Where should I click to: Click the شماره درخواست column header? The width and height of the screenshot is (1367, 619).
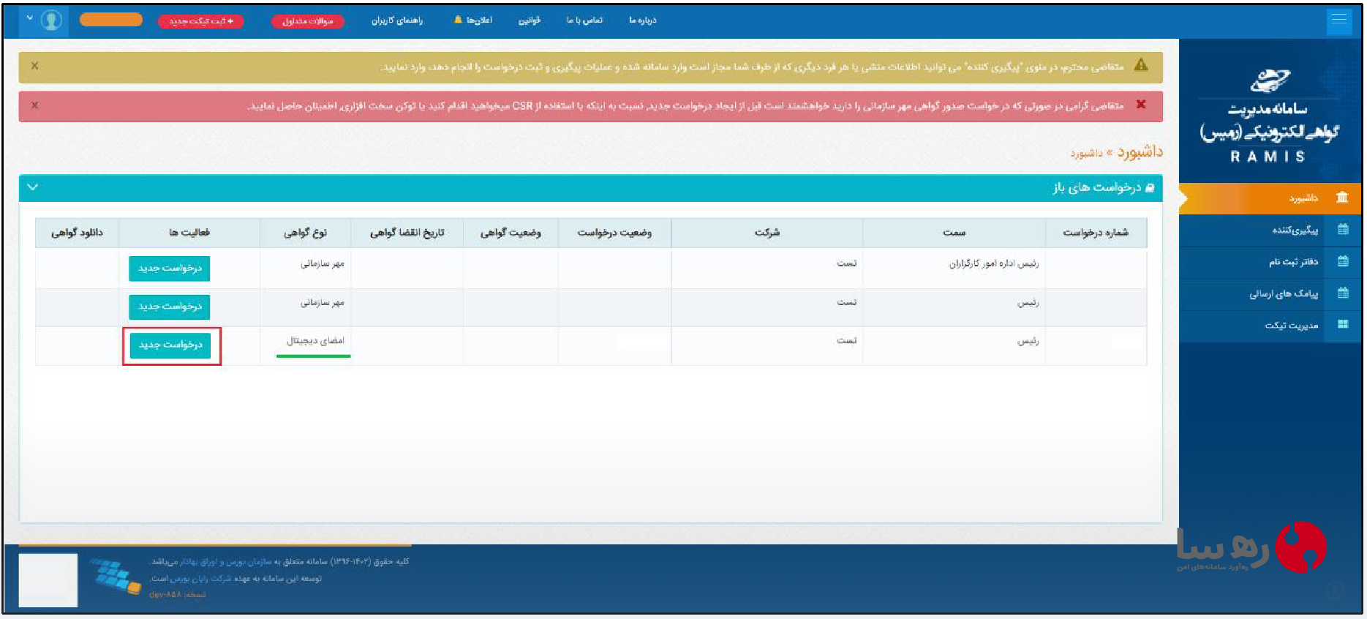(x=1096, y=233)
